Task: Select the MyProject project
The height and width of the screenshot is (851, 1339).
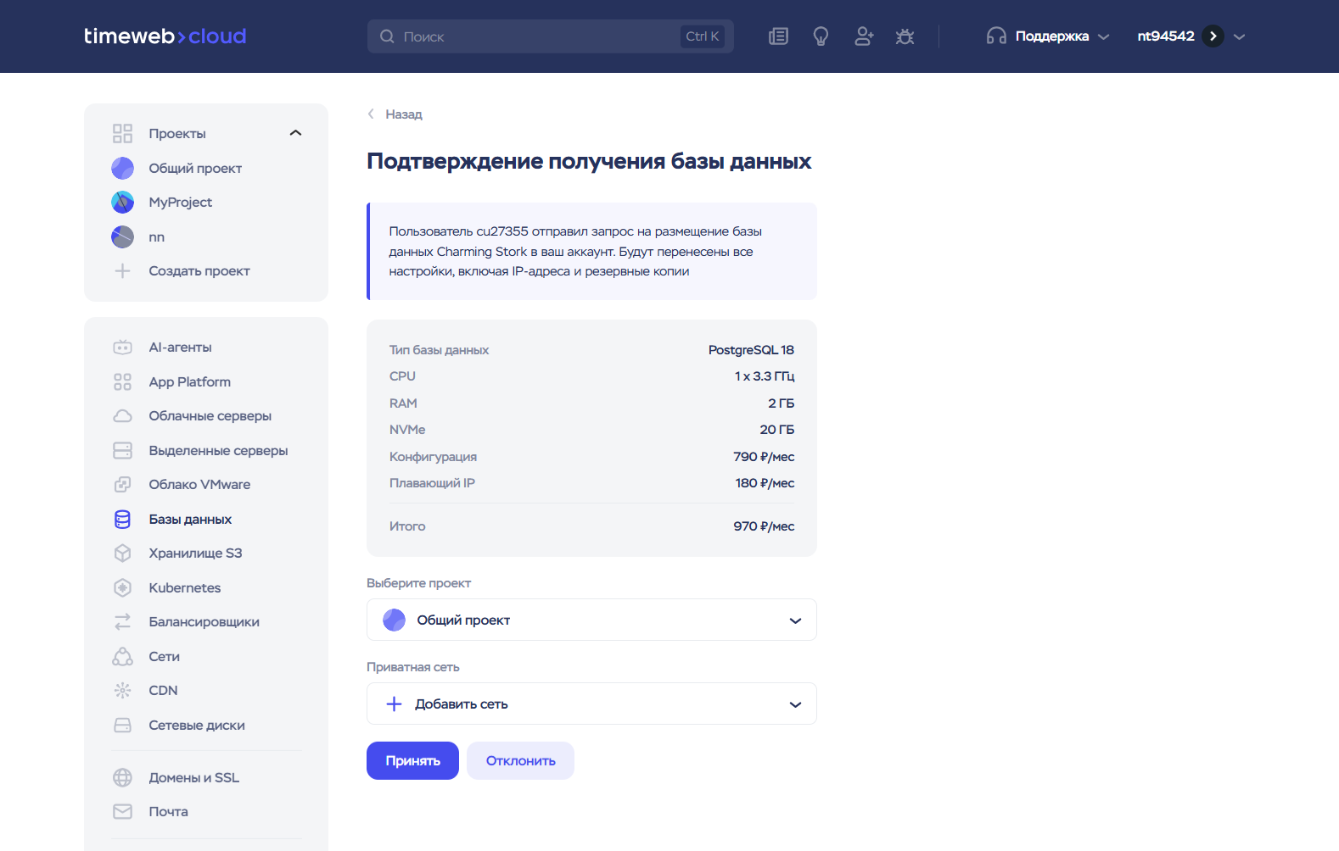Action: [180, 203]
